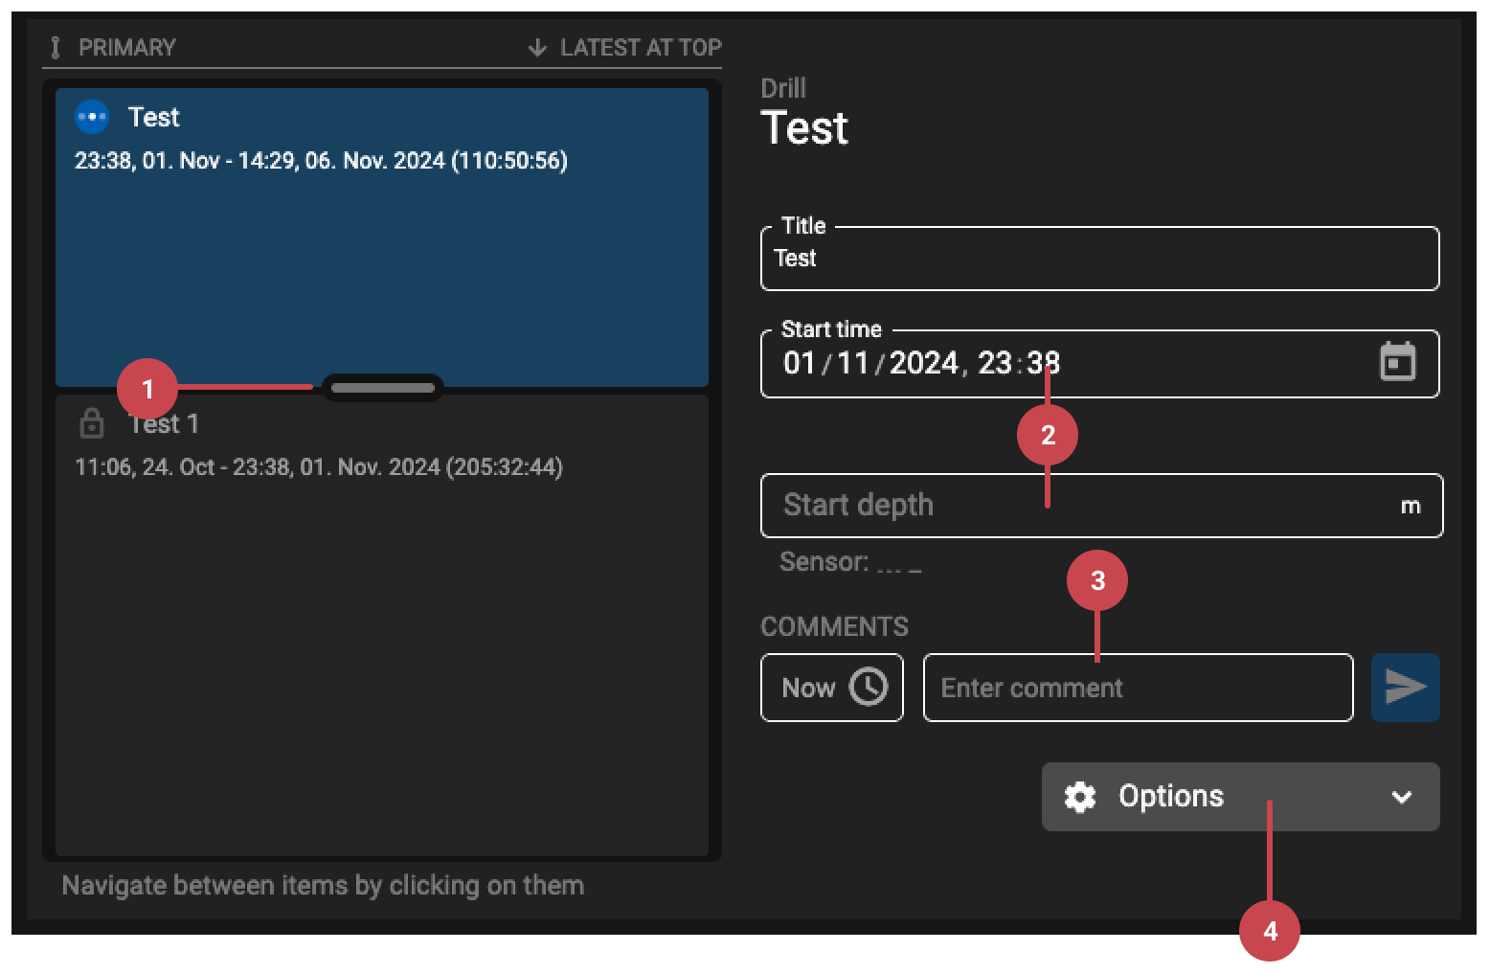Click the send comment arrow icon
Screen dimensions: 1490x973
[1405, 687]
